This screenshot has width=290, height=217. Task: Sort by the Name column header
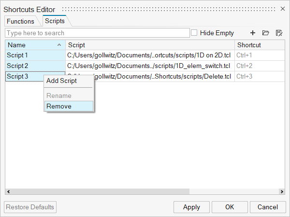tap(35, 45)
